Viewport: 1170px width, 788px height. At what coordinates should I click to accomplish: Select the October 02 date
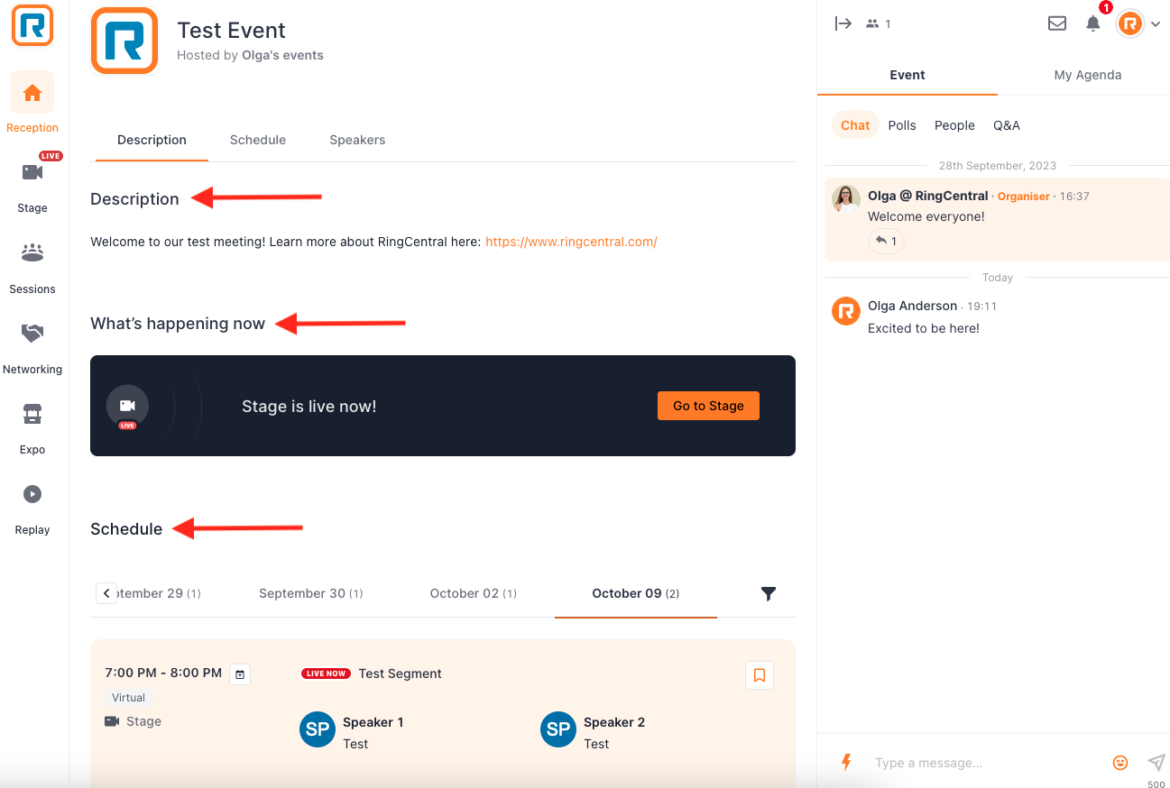474,593
